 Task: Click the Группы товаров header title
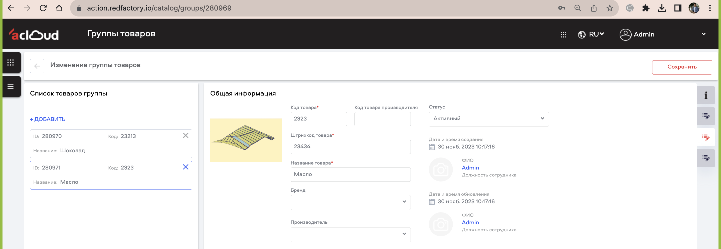click(121, 34)
